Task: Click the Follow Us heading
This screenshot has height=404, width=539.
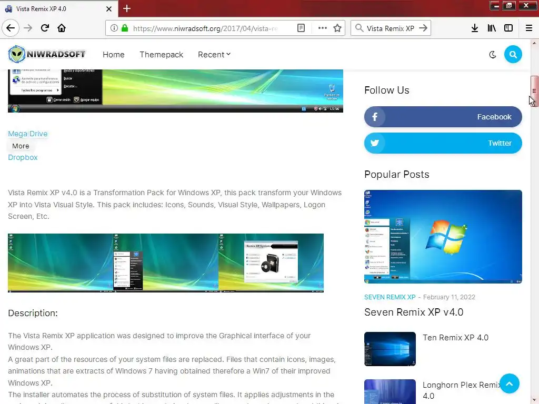Action: (387, 90)
